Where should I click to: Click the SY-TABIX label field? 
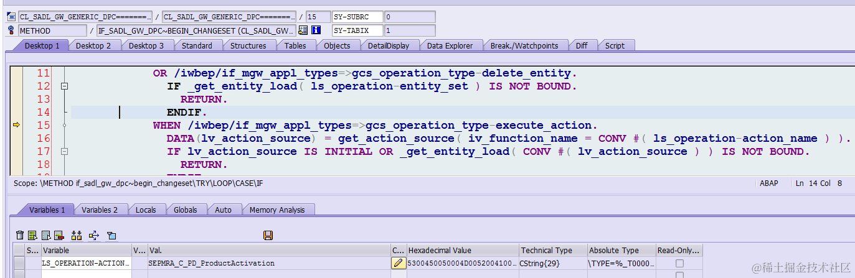(x=357, y=30)
